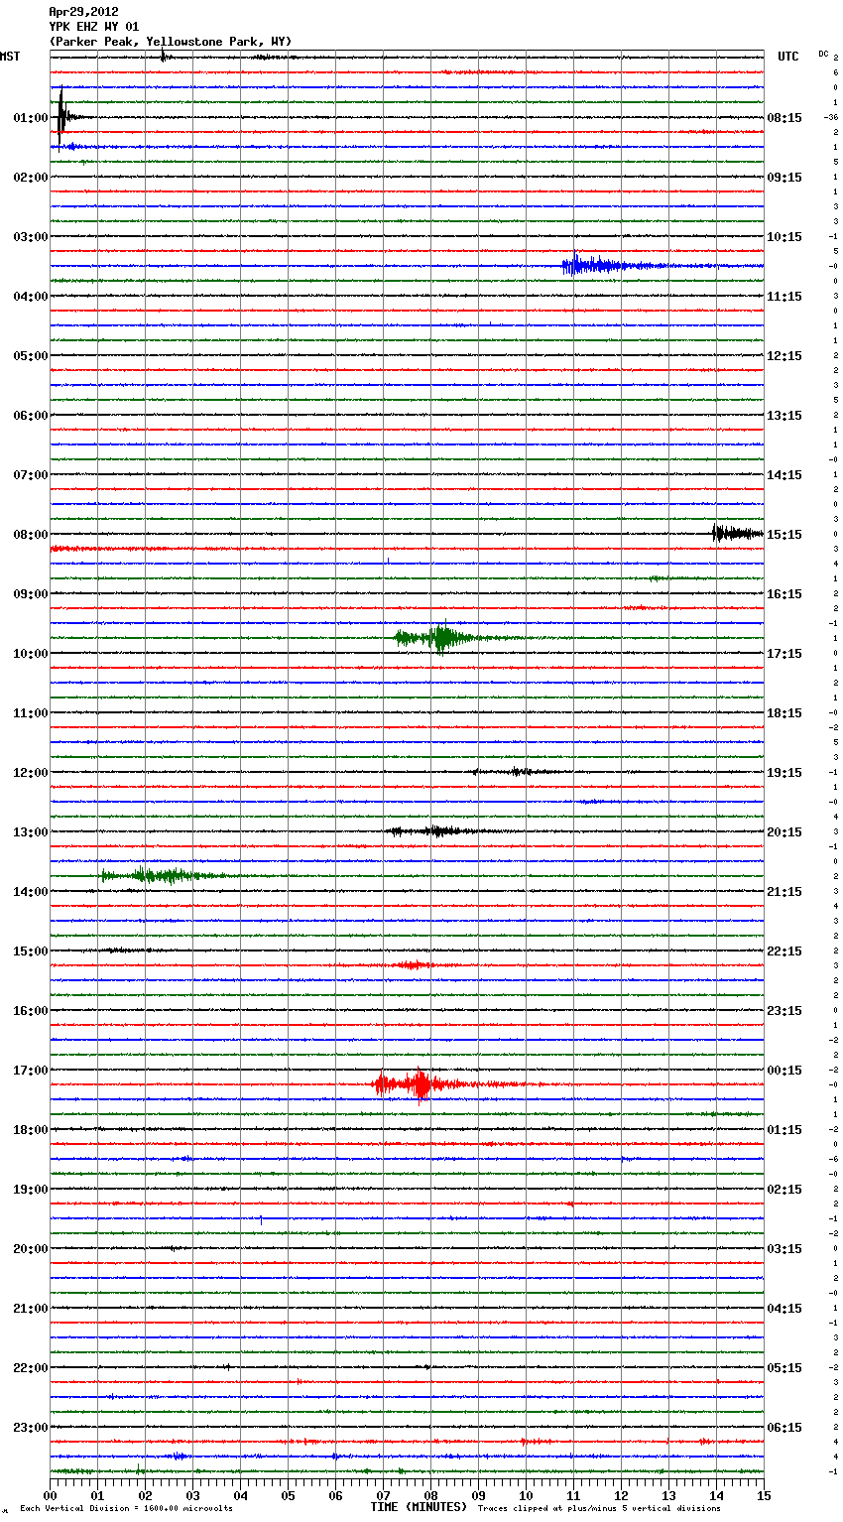
Task: Click the 06:15 UTC row label
Action: coord(784,1428)
